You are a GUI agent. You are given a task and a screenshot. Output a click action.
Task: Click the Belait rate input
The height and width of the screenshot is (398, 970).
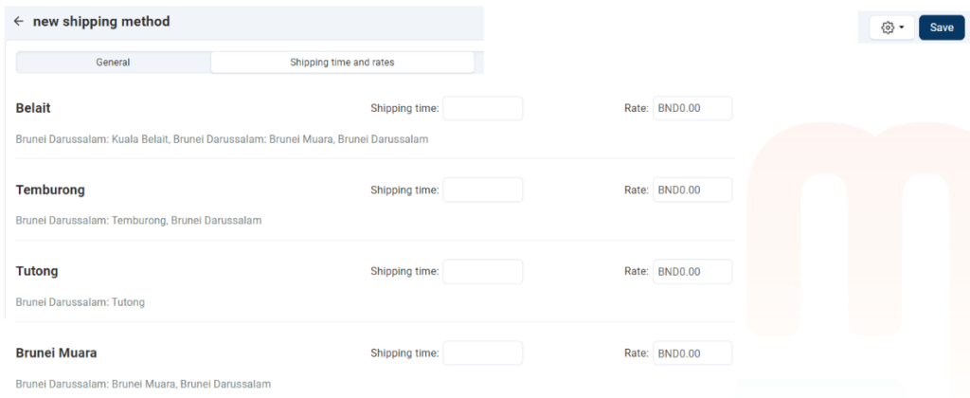tap(692, 108)
